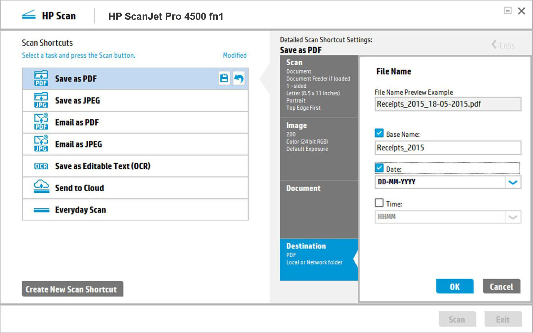Select the Email as PDF shortcut

[135, 122]
